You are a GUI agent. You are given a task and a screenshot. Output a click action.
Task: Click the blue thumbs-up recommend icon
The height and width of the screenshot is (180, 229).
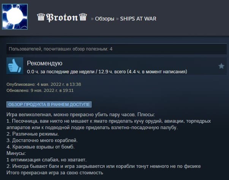[15, 66]
